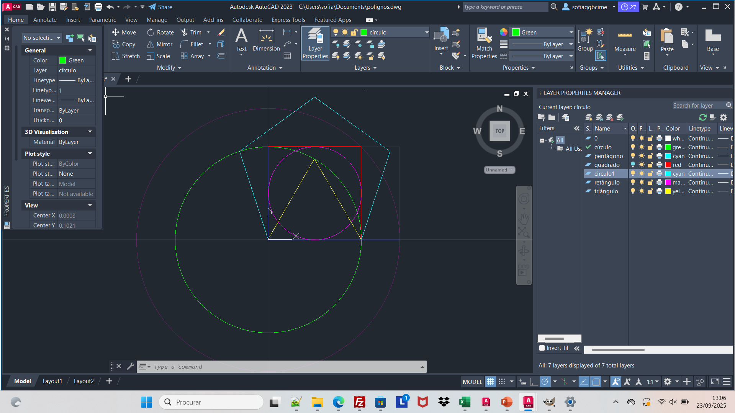Click the red color swatch of quadrado
The image size is (735, 413).
pos(668,165)
